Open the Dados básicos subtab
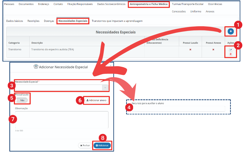 pos(14,21)
